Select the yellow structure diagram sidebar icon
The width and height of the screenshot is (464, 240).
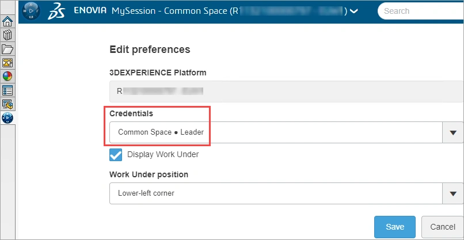click(8, 63)
